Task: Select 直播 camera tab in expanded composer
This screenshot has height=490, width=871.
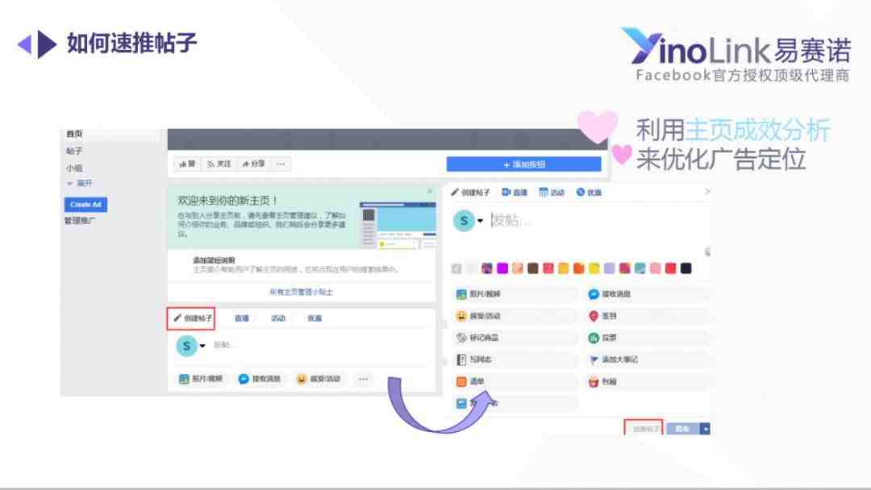Action: pyautogui.click(x=515, y=192)
